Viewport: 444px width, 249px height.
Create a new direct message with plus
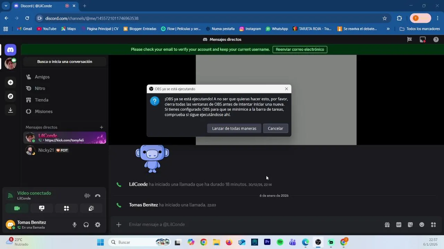[x=101, y=127]
